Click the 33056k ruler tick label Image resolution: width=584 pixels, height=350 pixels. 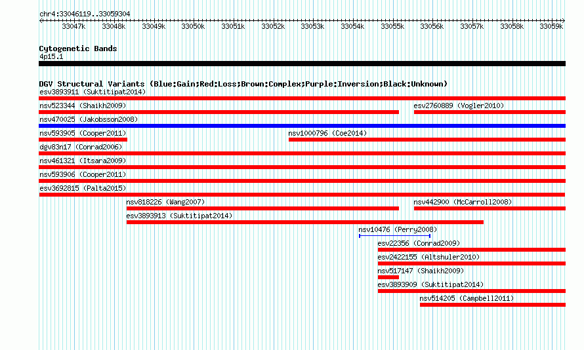click(432, 26)
